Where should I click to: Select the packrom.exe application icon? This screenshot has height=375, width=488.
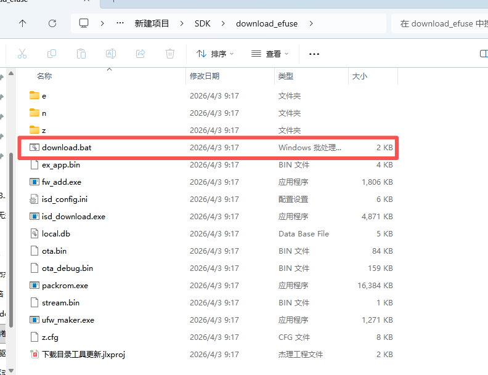click(x=35, y=285)
